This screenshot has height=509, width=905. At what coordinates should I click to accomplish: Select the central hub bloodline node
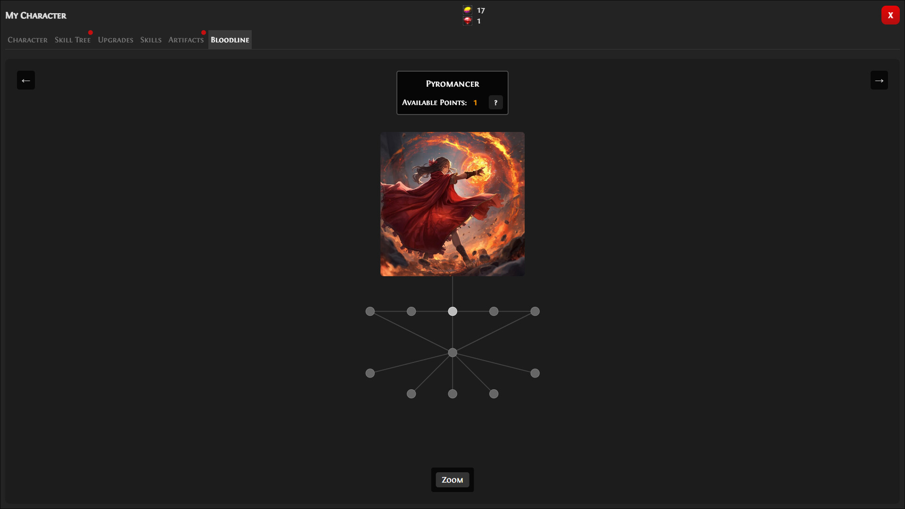click(452, 353)
